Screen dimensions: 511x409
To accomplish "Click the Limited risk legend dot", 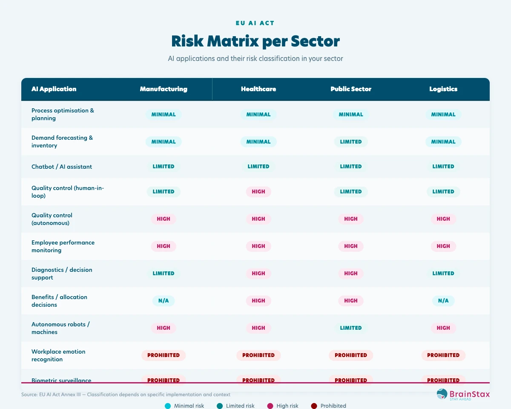I will pyautogui.click(x=220, y=406).
